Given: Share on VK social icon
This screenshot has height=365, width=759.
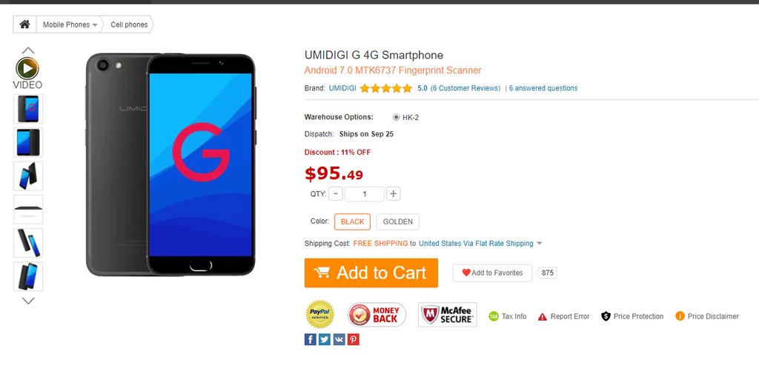Looking at the screenshot, I should [339, 339].
